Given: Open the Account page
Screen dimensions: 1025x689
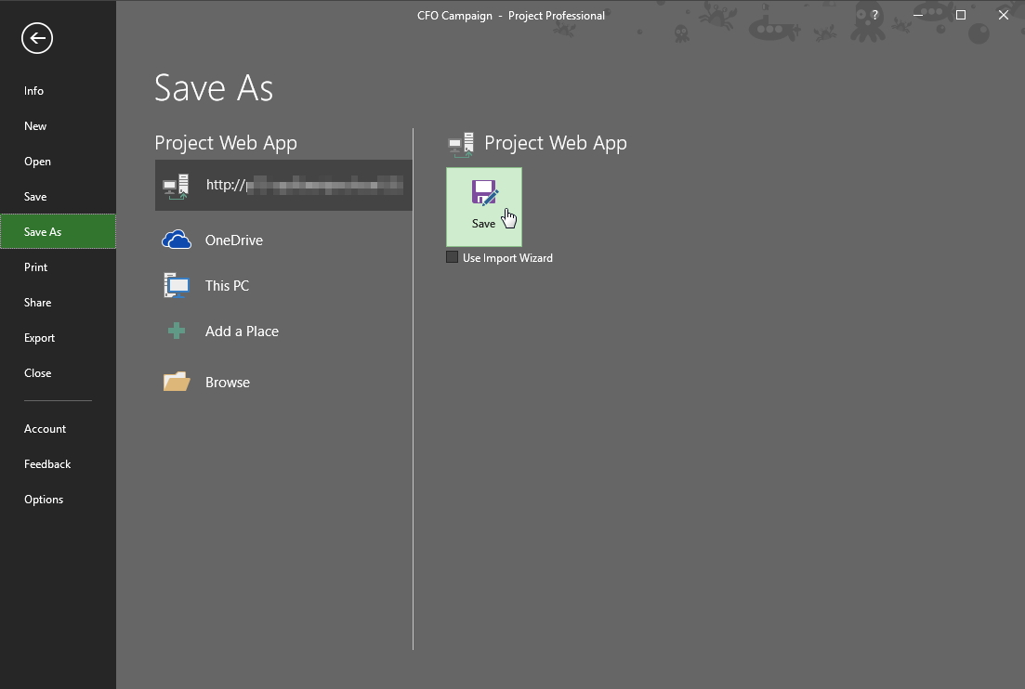Looking at the screenshot, I should 59,428.
